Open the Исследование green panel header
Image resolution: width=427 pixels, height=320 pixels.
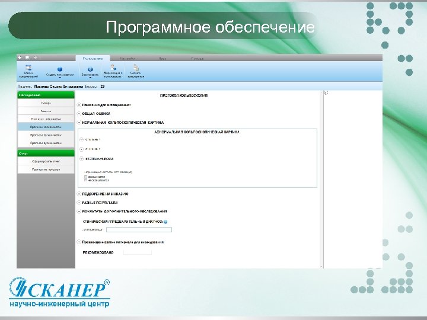click(x=46, y=95)
